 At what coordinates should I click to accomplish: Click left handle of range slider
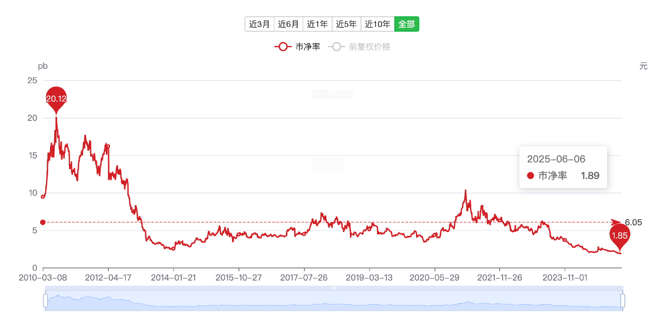pyautogui.click(x=45, y=300)
